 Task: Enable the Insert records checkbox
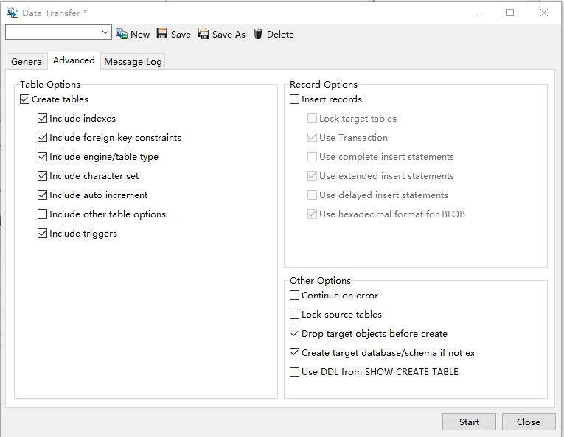[x=294, y=99]
